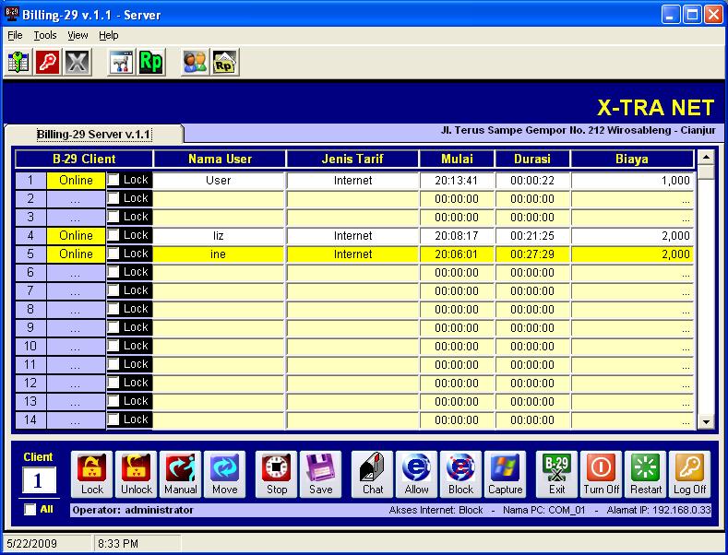728x555 pixels.
Task: Toggle the Lock checkbox for client 4
Action: [113, 235]
